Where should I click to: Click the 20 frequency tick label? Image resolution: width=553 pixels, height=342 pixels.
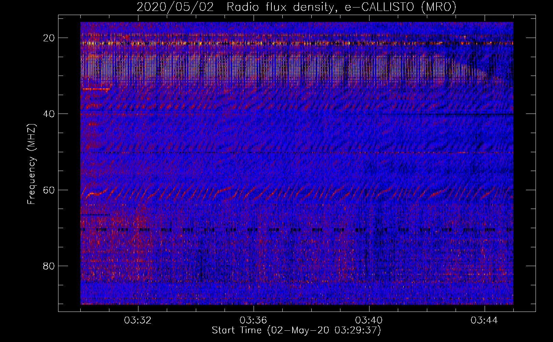(49, 38)
